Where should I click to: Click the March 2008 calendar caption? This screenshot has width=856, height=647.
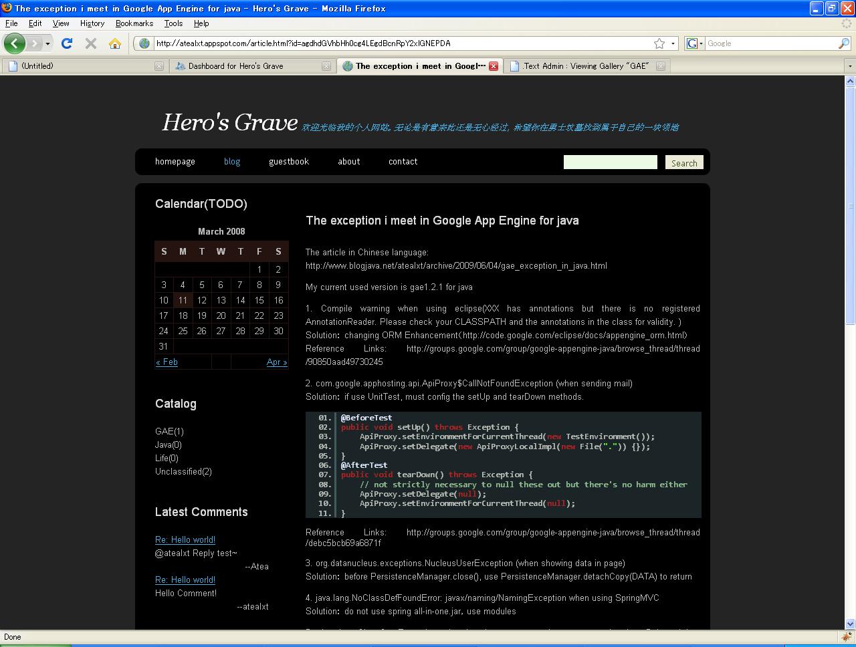tap(221, 231)
